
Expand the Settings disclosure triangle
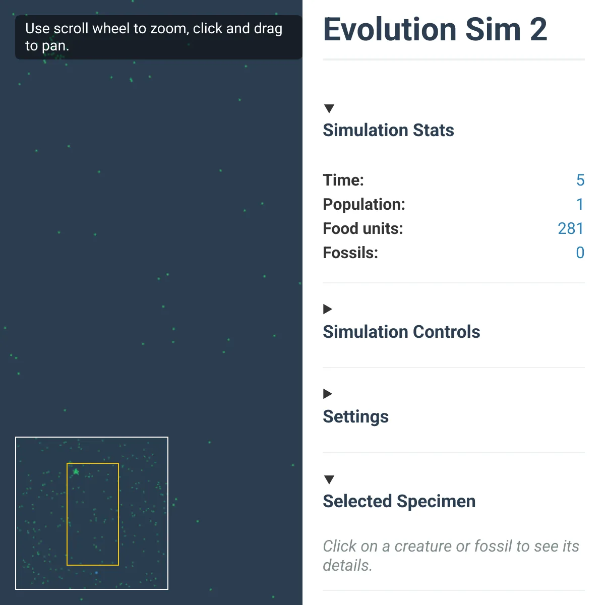(x=328, y=394)
